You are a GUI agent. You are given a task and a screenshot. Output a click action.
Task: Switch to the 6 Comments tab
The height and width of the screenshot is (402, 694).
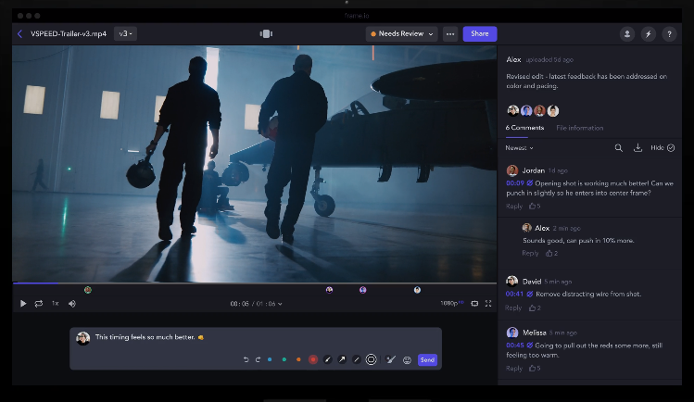525,128
